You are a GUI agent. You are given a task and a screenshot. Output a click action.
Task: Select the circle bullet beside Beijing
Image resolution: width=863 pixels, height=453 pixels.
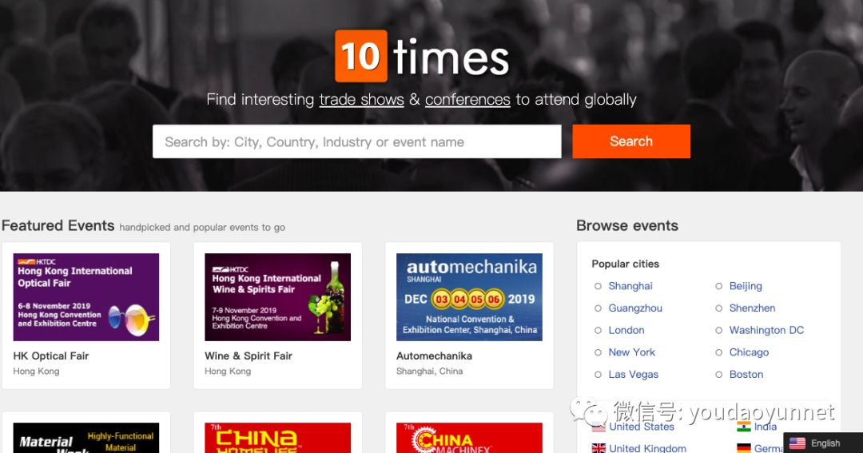pos(719,286)
